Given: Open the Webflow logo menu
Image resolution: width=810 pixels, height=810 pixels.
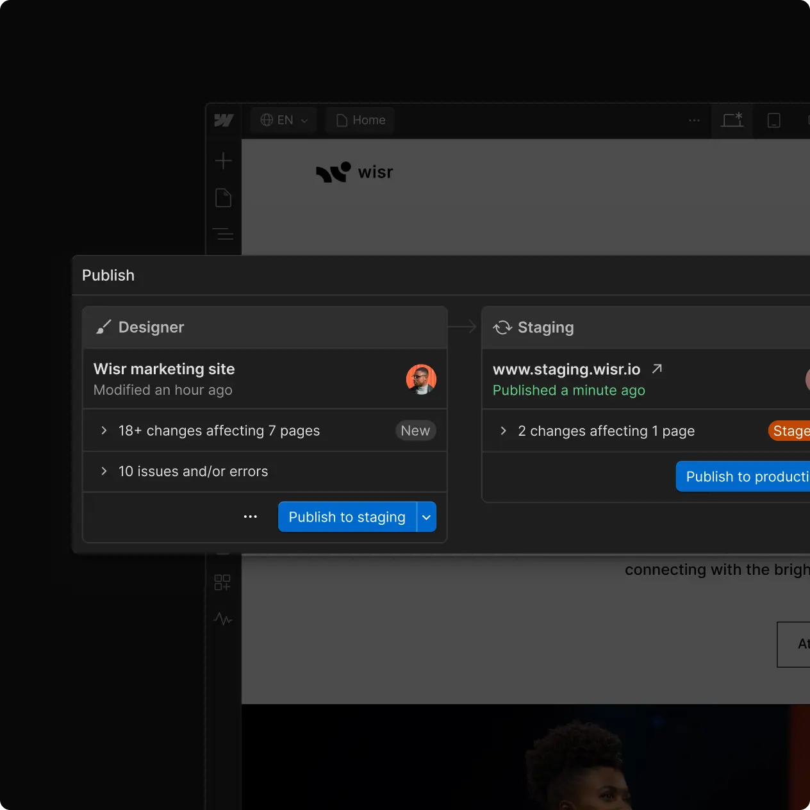Looking at the screenshot, I should point(224,120).
